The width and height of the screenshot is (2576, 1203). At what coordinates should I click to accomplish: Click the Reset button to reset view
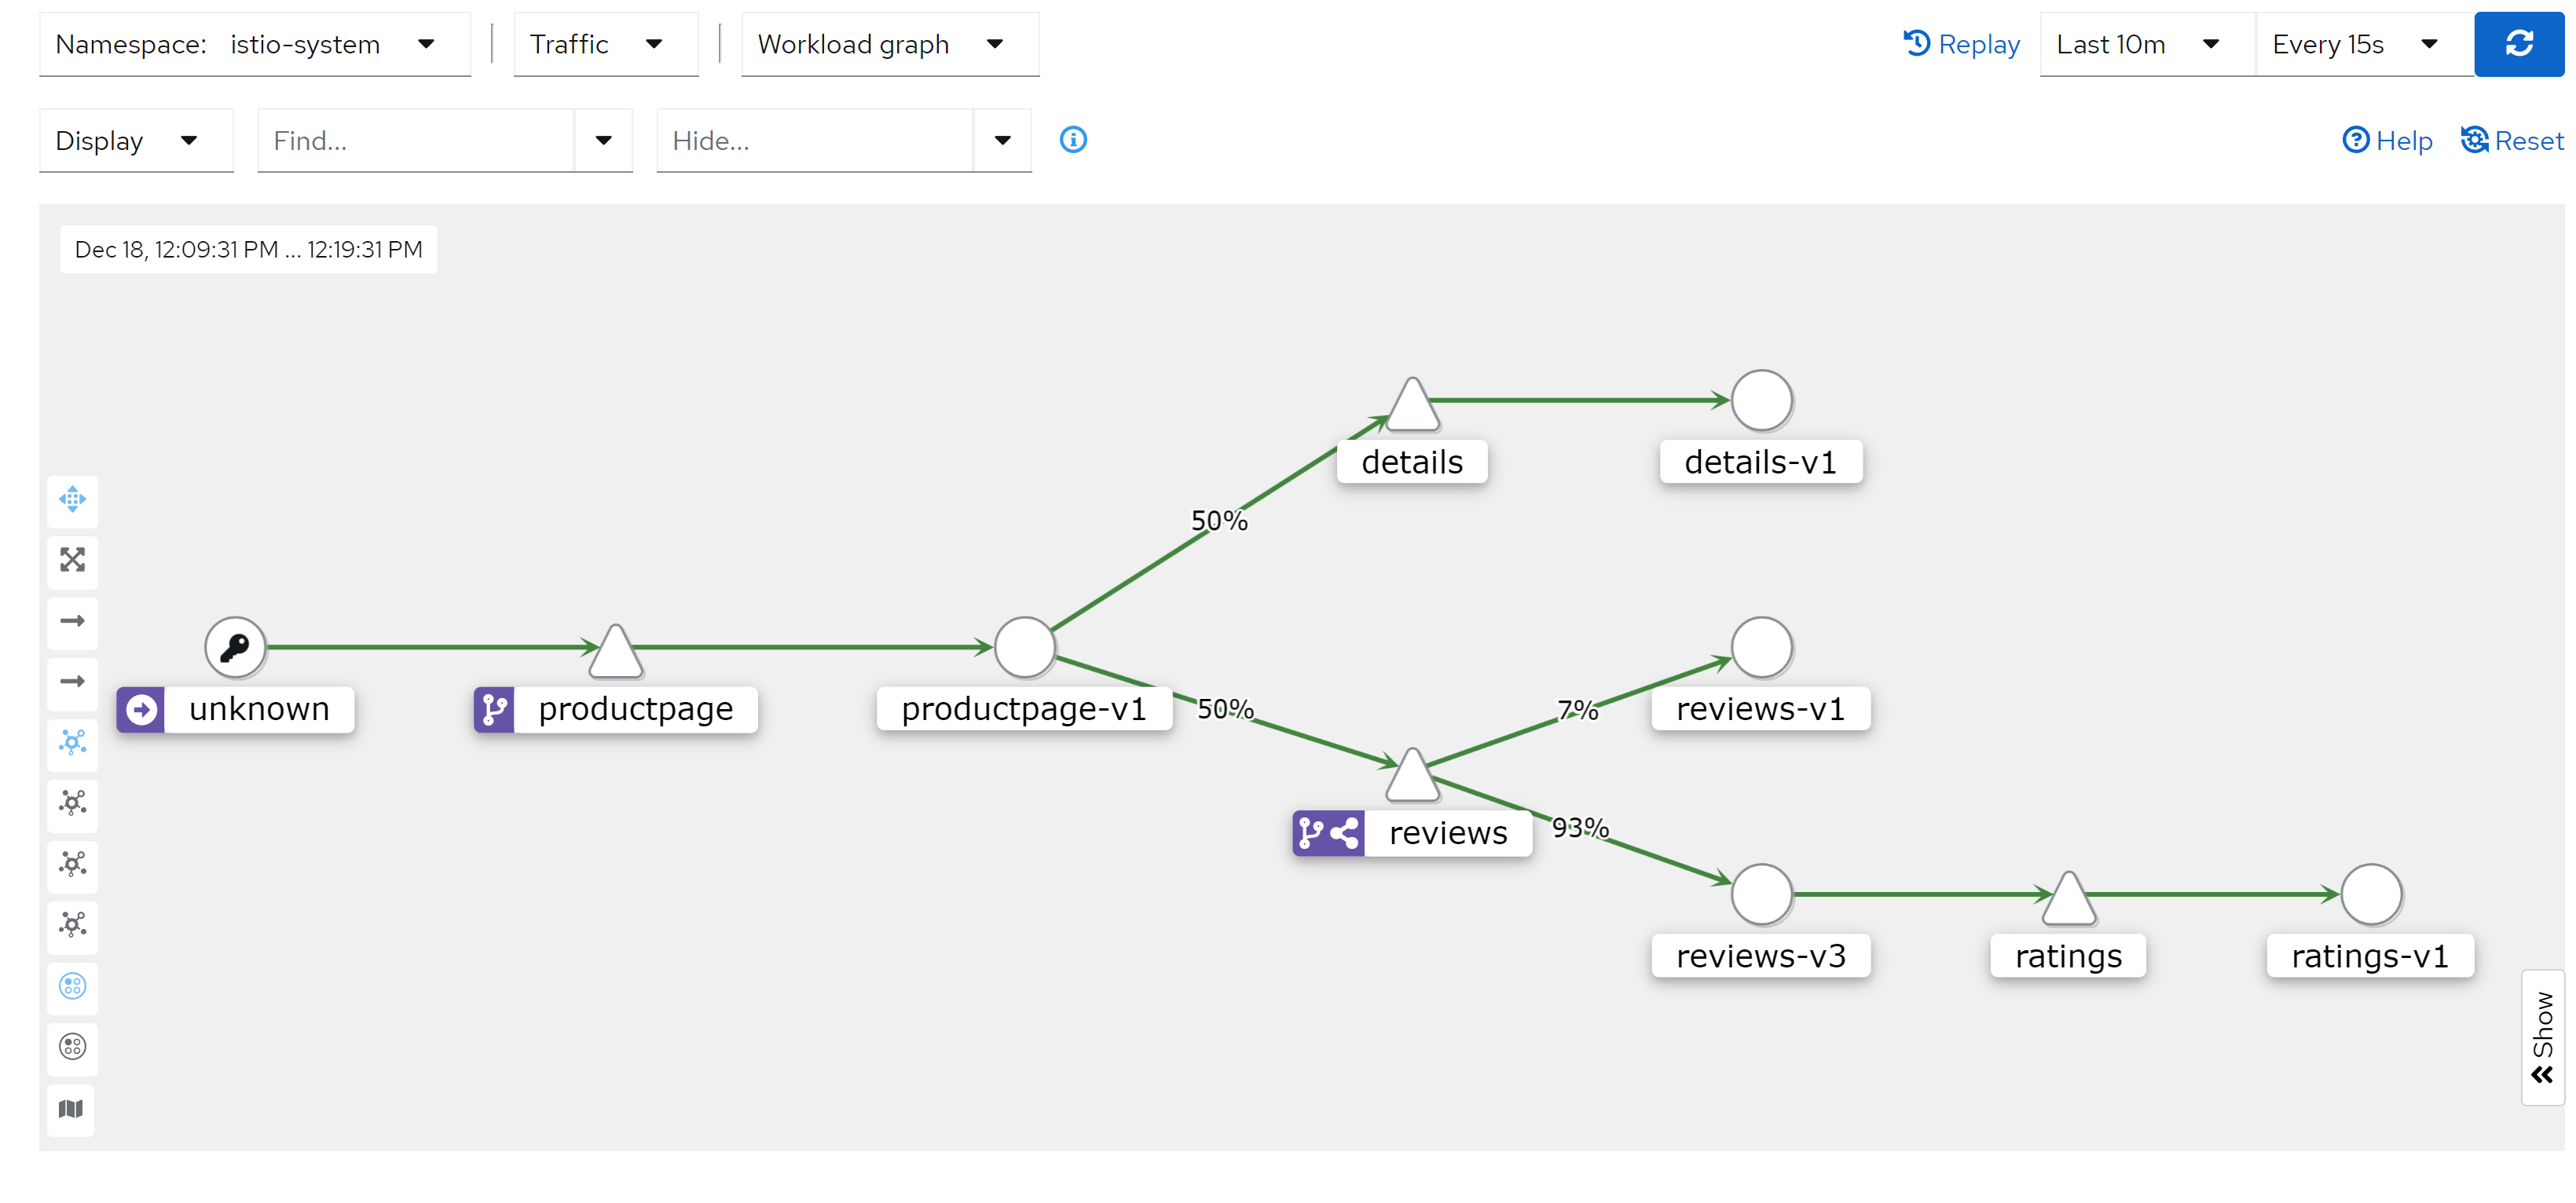pos(2507,140)
